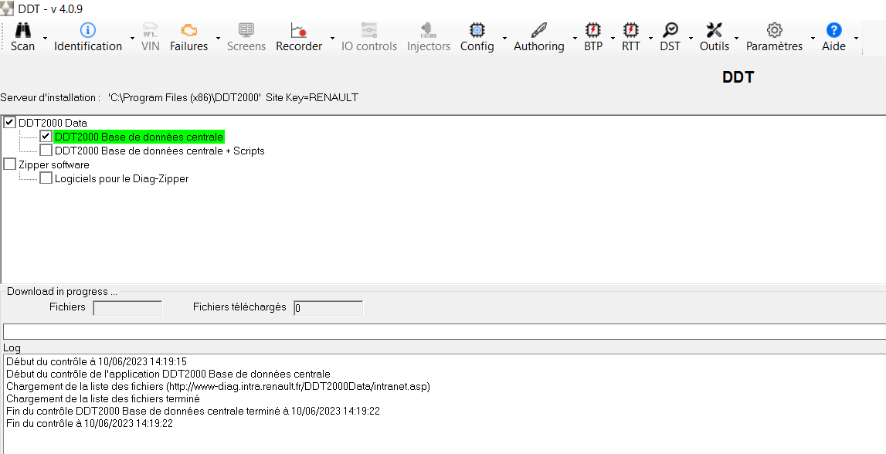Enable DDT2000 Base de données centrale + Scripts
Screen dimensions: 886x454
click(x=46, y=150)
